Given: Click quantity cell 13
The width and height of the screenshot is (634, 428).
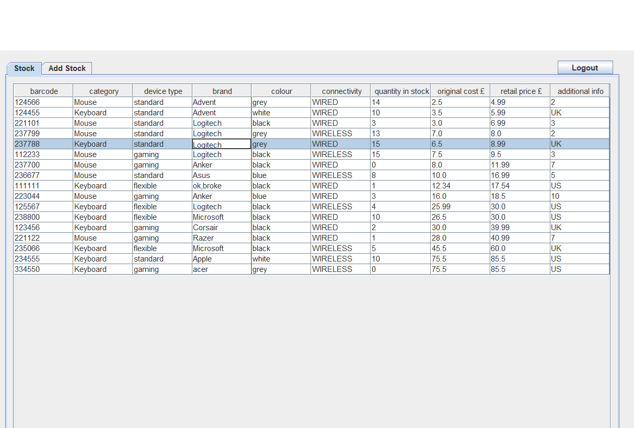Looking at the screenshot, I should click(400, 134).
